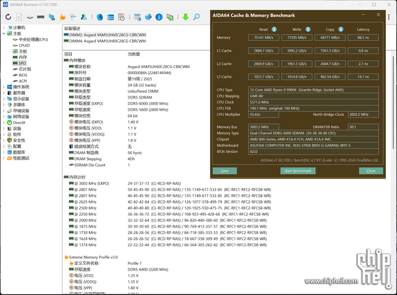Select the 内存 tree item
397x295 pixels.
23,57
